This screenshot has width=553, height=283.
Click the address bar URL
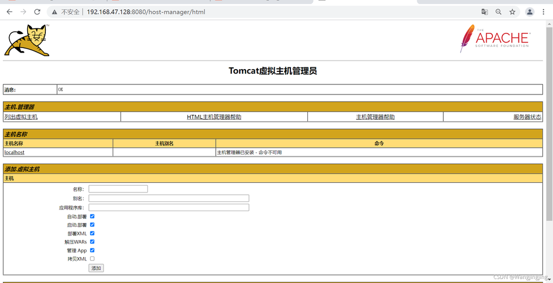pos(145,12)
